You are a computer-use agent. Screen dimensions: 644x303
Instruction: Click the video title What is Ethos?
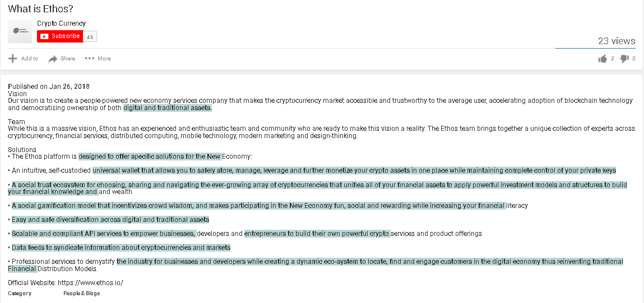pos(40,8)
